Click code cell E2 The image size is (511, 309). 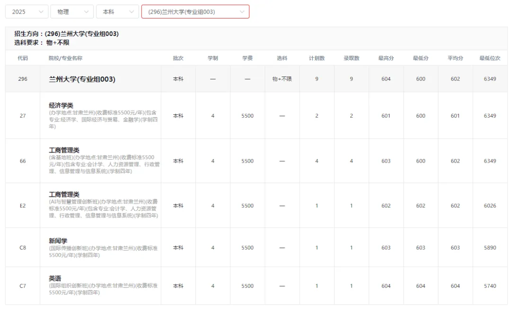[23, 206]
